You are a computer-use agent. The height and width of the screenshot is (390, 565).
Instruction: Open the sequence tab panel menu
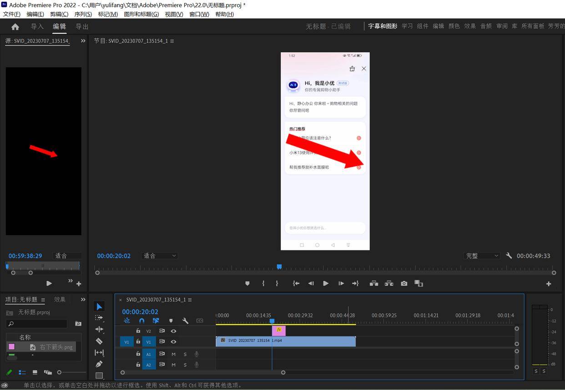[x=190, y=300]
